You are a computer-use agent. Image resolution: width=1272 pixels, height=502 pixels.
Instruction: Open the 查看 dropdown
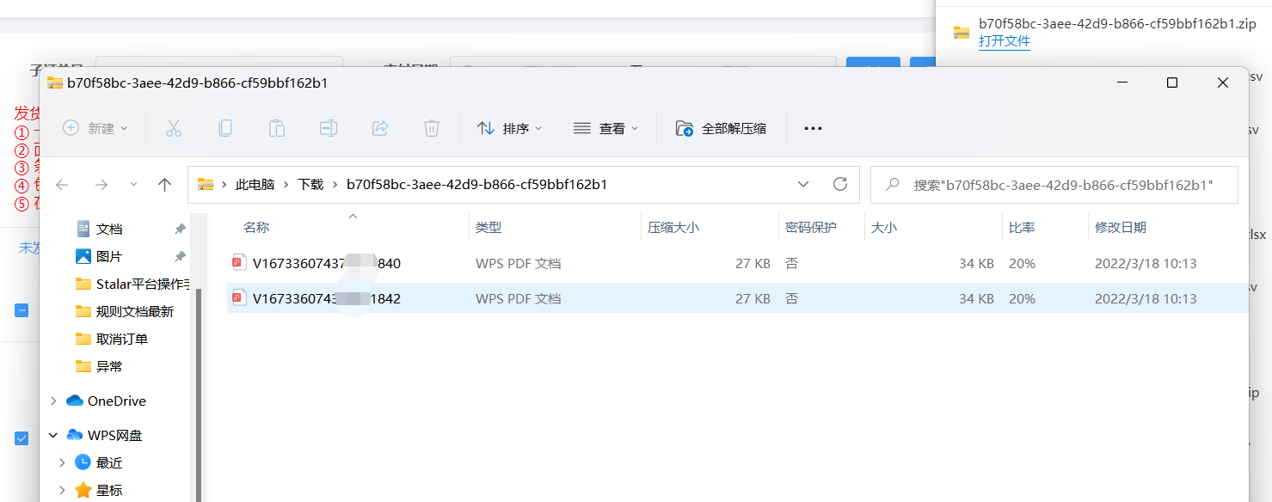[x=606, y=127]
